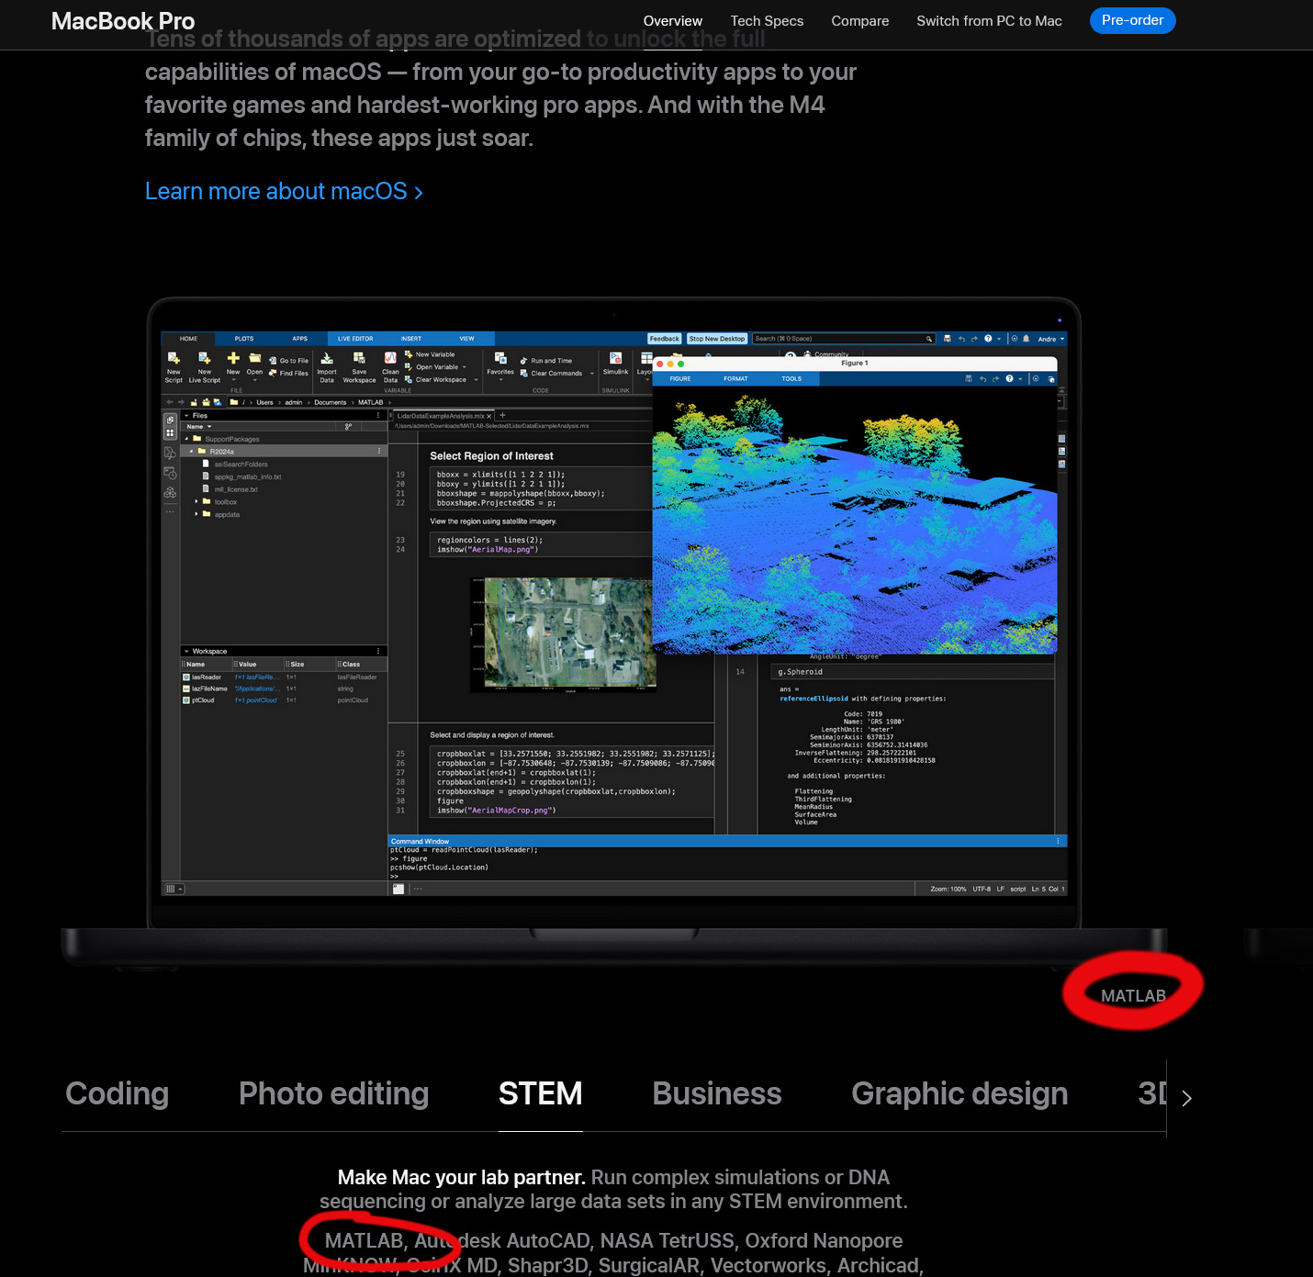The height and width of the screenshot is (1277, 1313).
Task: Click the Feedback button in MATLAB
Action: coord(664,339)
